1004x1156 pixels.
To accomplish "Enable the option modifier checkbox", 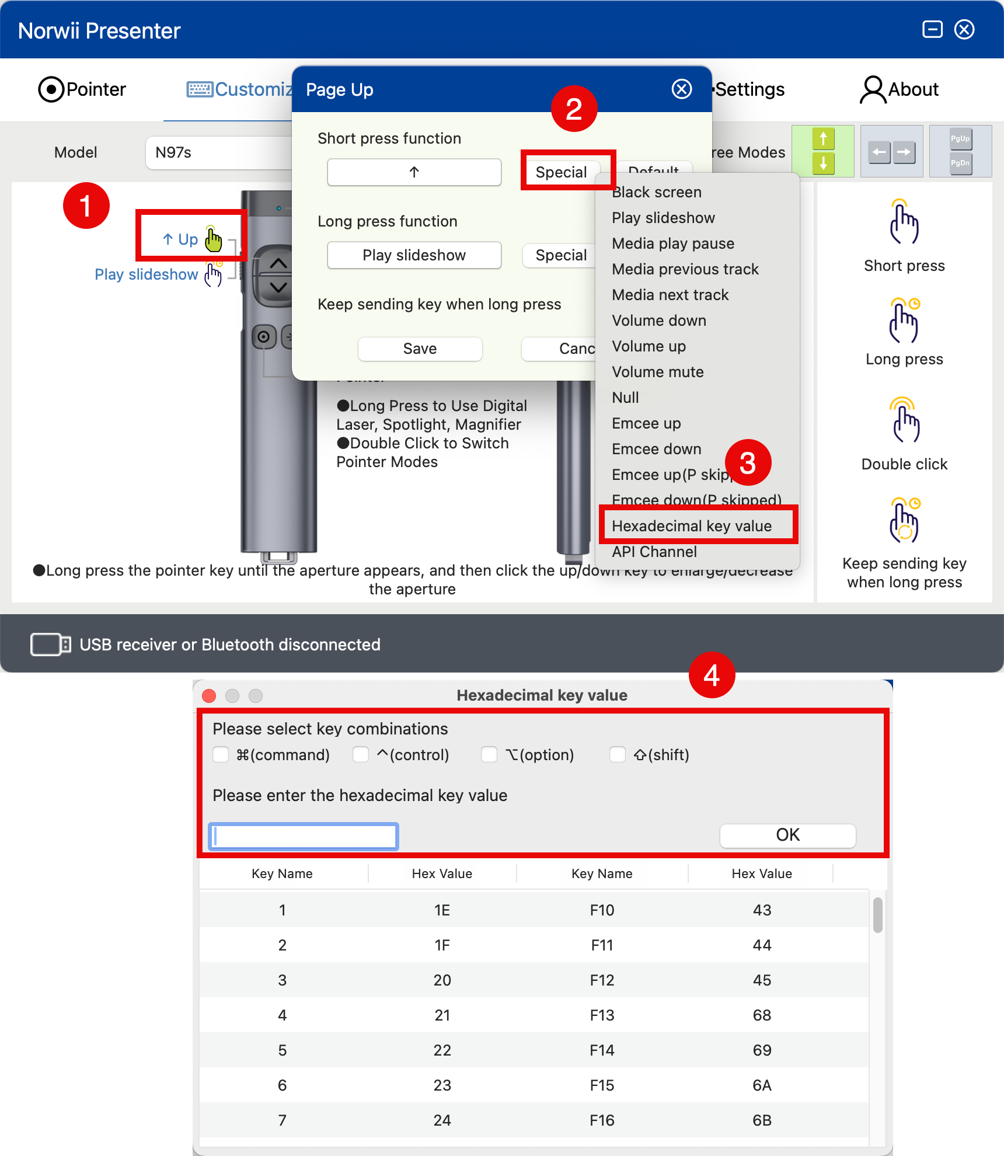I will (489, 754).
